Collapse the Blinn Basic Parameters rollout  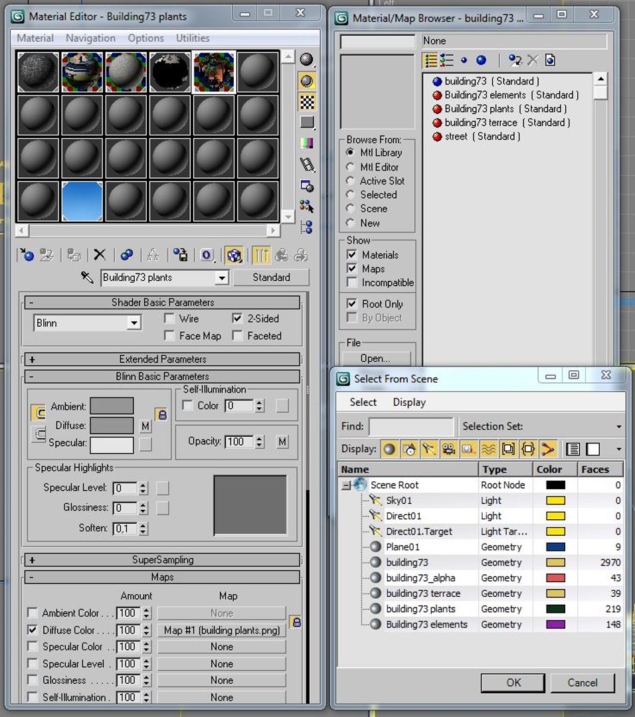pyautogui.click(x=163, y=376)
